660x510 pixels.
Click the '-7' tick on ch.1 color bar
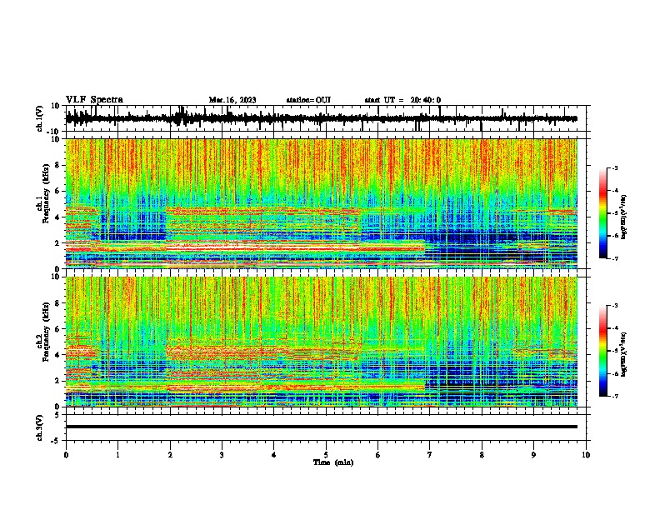614,258
